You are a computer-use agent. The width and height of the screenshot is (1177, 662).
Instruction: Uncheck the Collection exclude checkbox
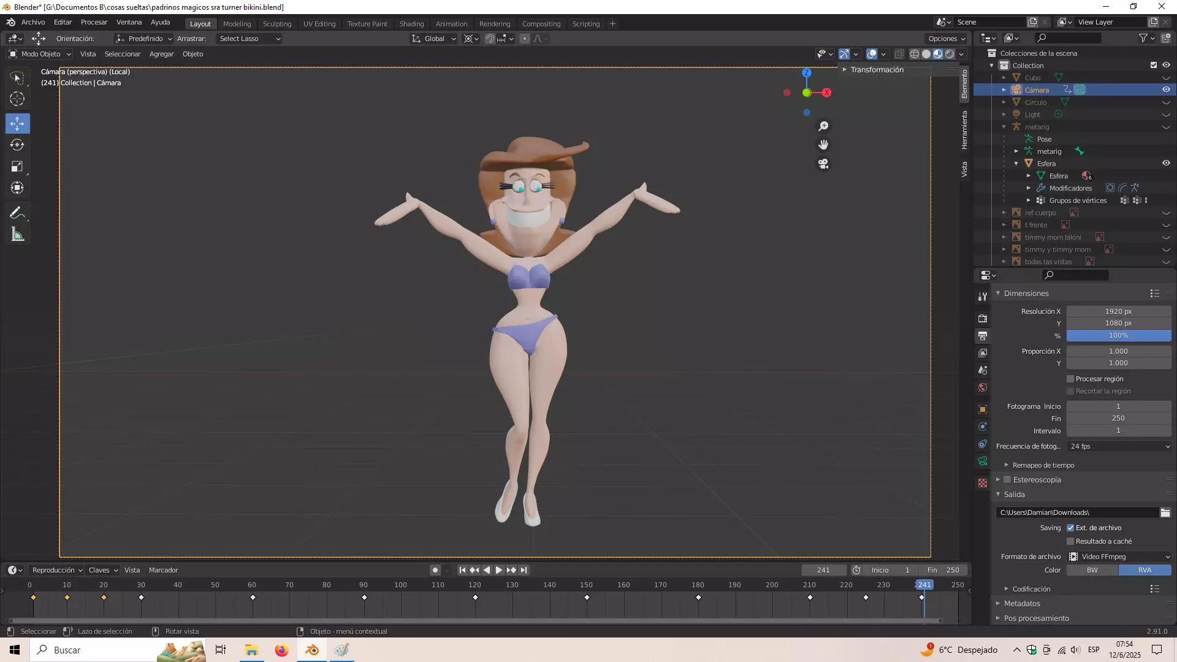tap(1154, 65)
